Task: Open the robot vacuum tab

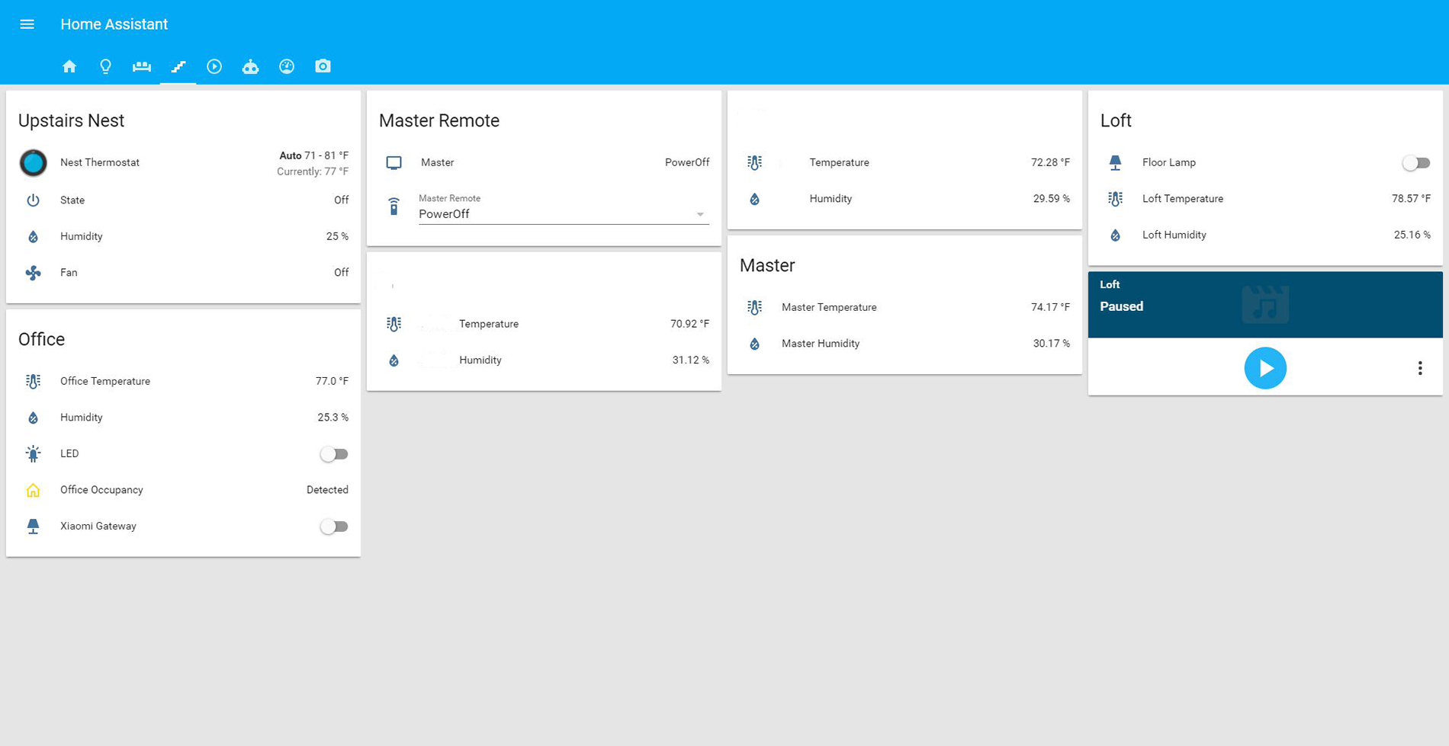Action: [250, 66]
